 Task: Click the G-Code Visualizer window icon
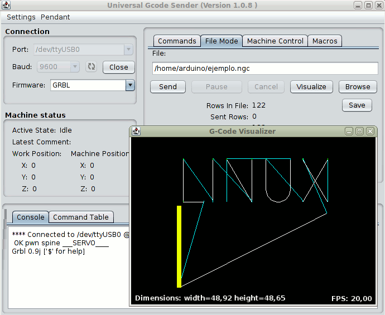pyautogui.click(x=136, y=131)
